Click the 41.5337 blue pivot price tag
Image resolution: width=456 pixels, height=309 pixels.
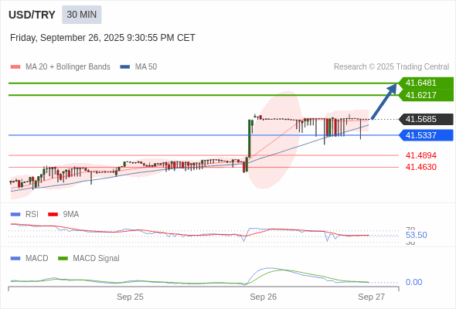(426, 135)
